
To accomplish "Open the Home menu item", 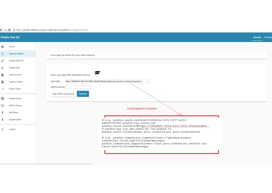I will [x=12, y=46].
